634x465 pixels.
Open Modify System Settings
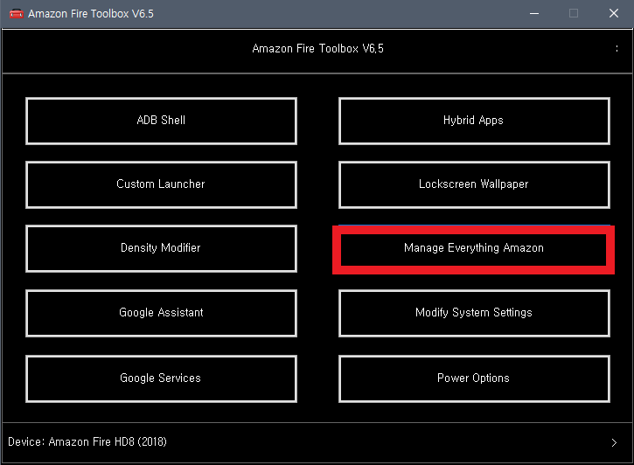pos(474,313)
